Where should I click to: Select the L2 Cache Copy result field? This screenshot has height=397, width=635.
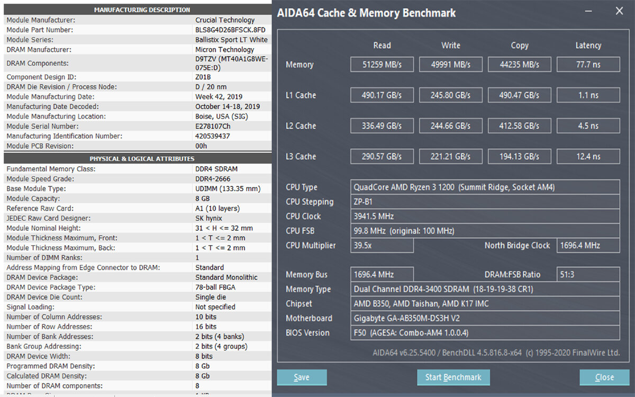520,125
